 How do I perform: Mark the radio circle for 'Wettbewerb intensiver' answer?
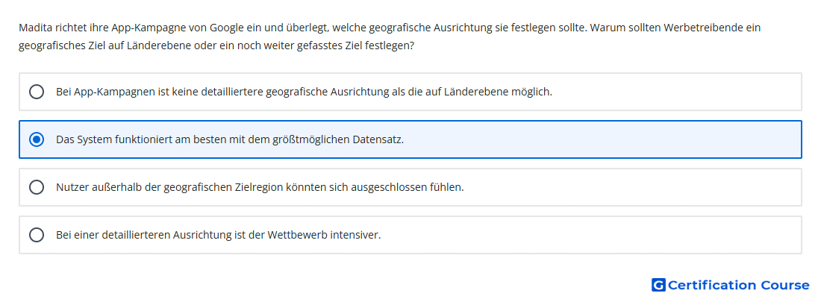37,235
